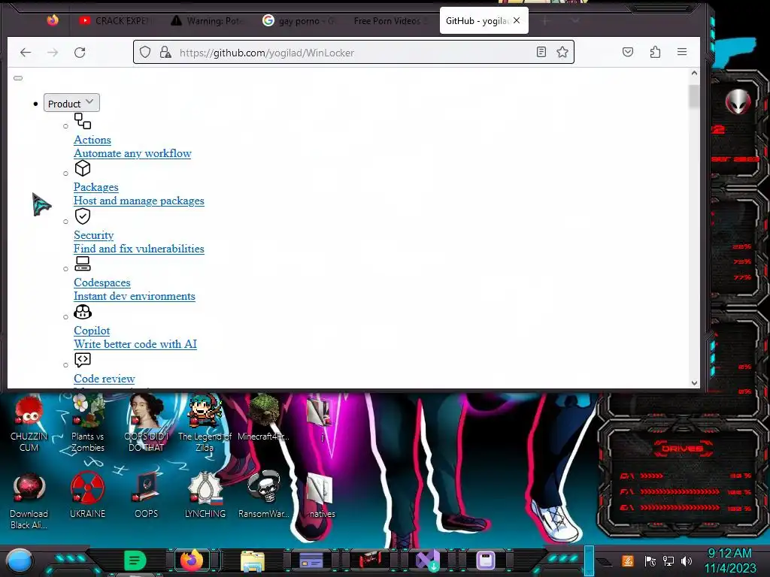This screenshot has height=577, width=770.
Task: Open Visual Studio Installer on taskbar
Action: (x=428, y=560)
